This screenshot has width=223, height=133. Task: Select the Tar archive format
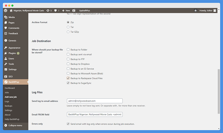[68, 27]
